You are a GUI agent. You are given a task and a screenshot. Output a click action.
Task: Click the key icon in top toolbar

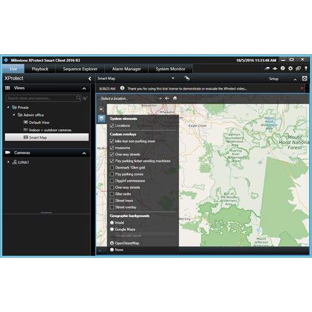306,68
